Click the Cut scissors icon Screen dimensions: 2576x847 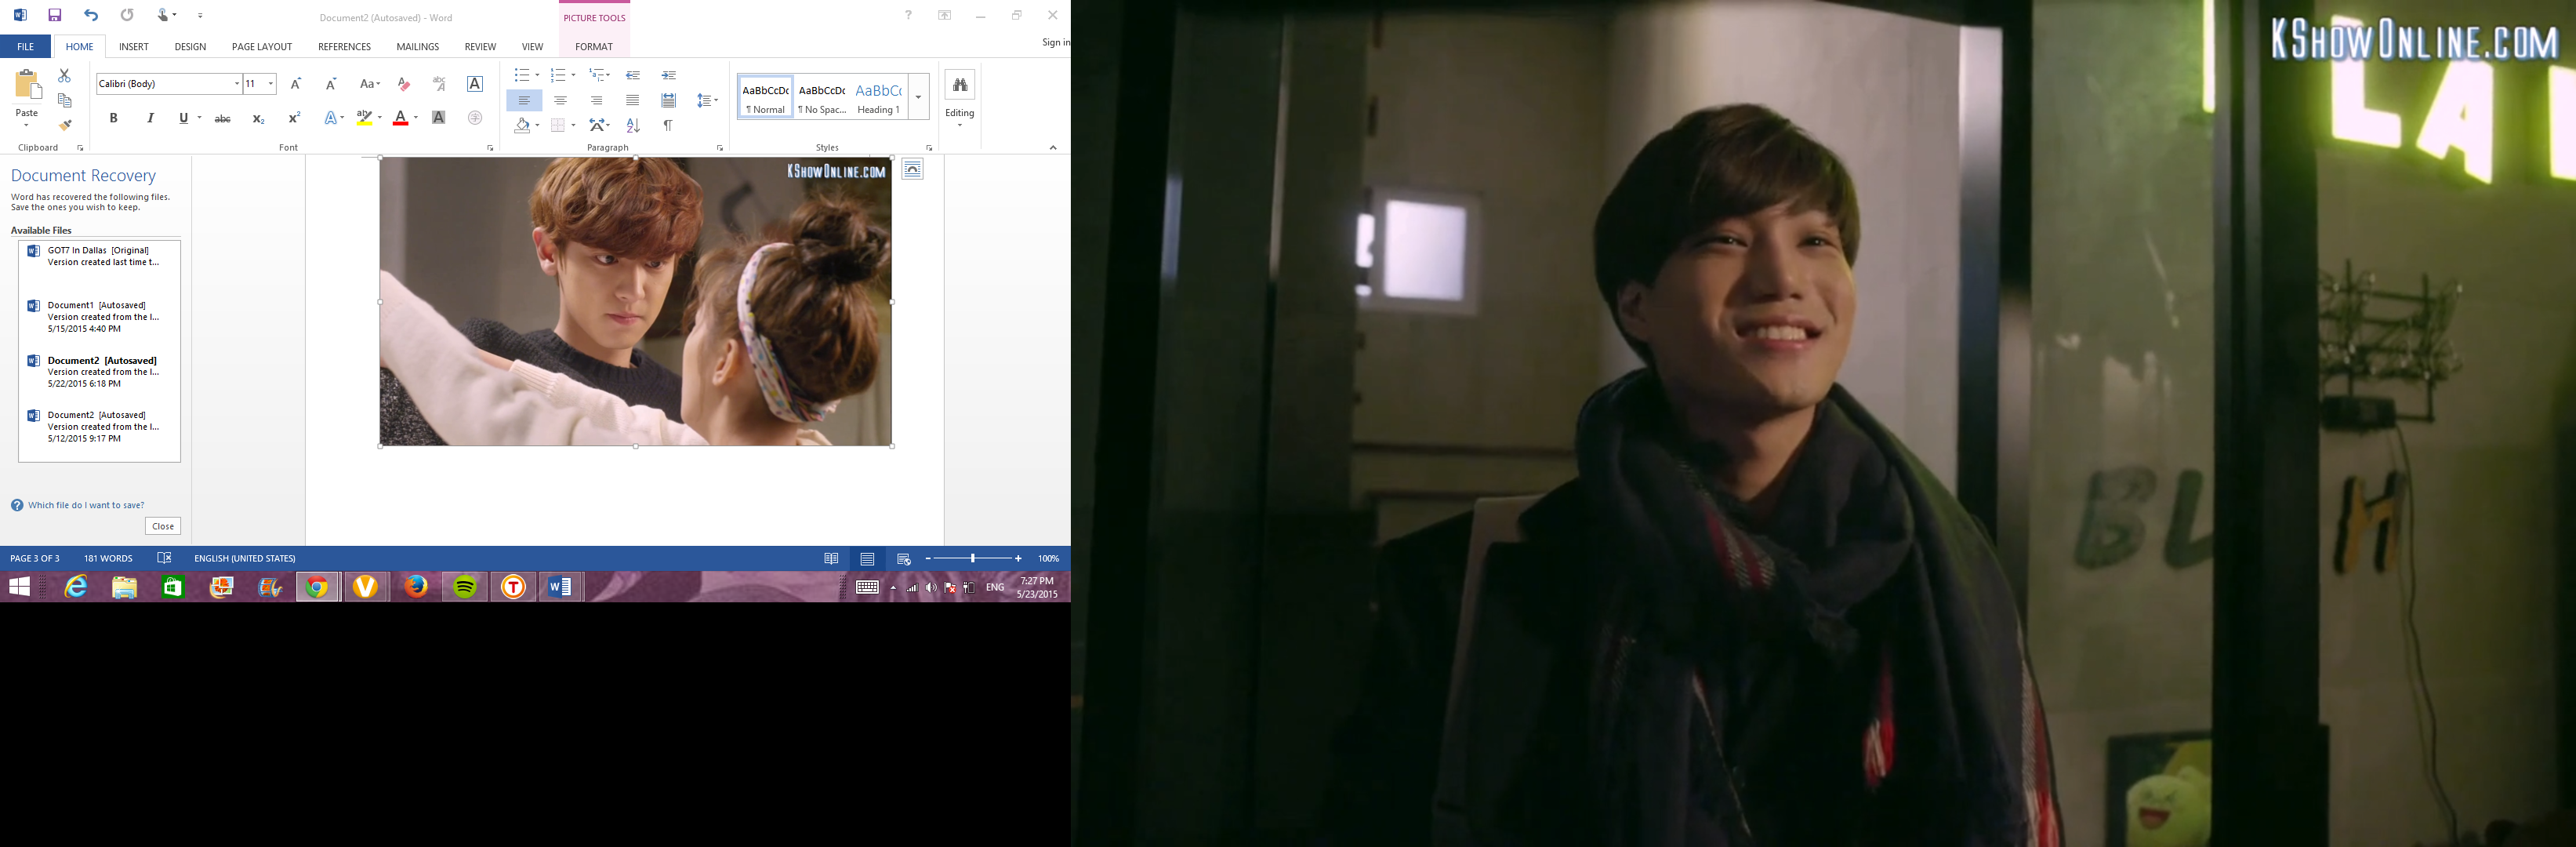[64, 76]
